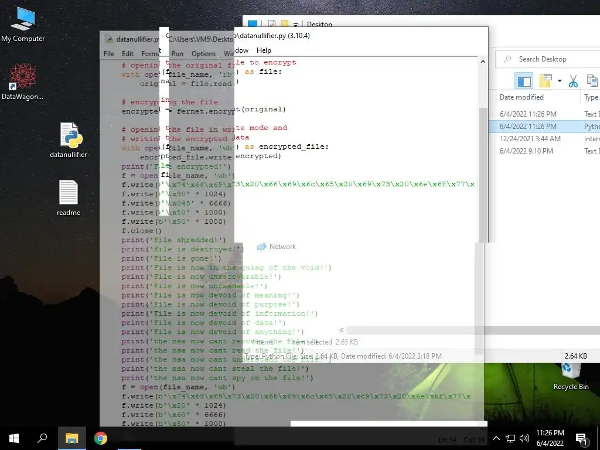Select the Network item in Explorer tree
This screenshot has width=600, height=450.
[277, 247]
